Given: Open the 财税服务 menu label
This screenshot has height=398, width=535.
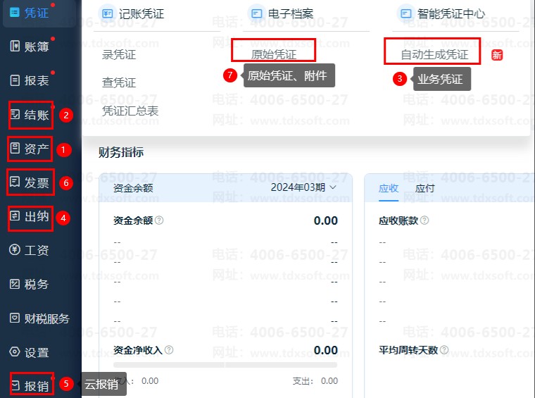Looking at the screenshot, I should 46,318.
